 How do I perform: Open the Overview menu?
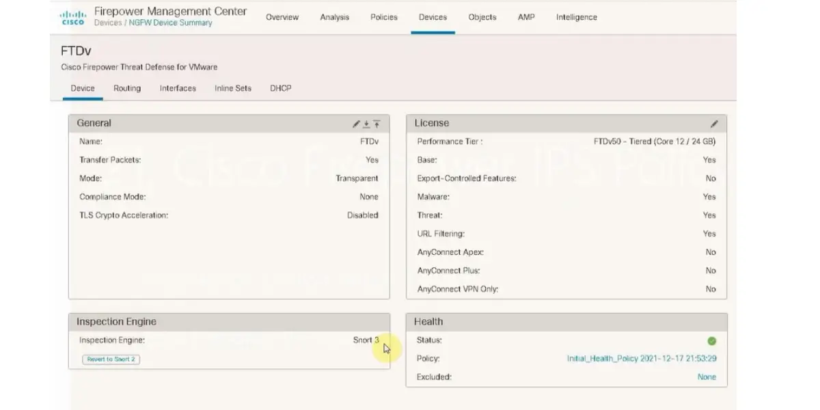(282, 17)
